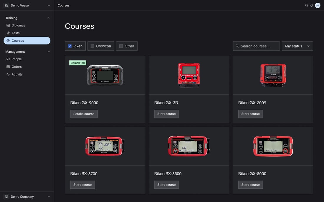Start the Riken RX-8500 course
Viewport: 324px width, 202px height.
pyautogui.click(x=166, y=185)
